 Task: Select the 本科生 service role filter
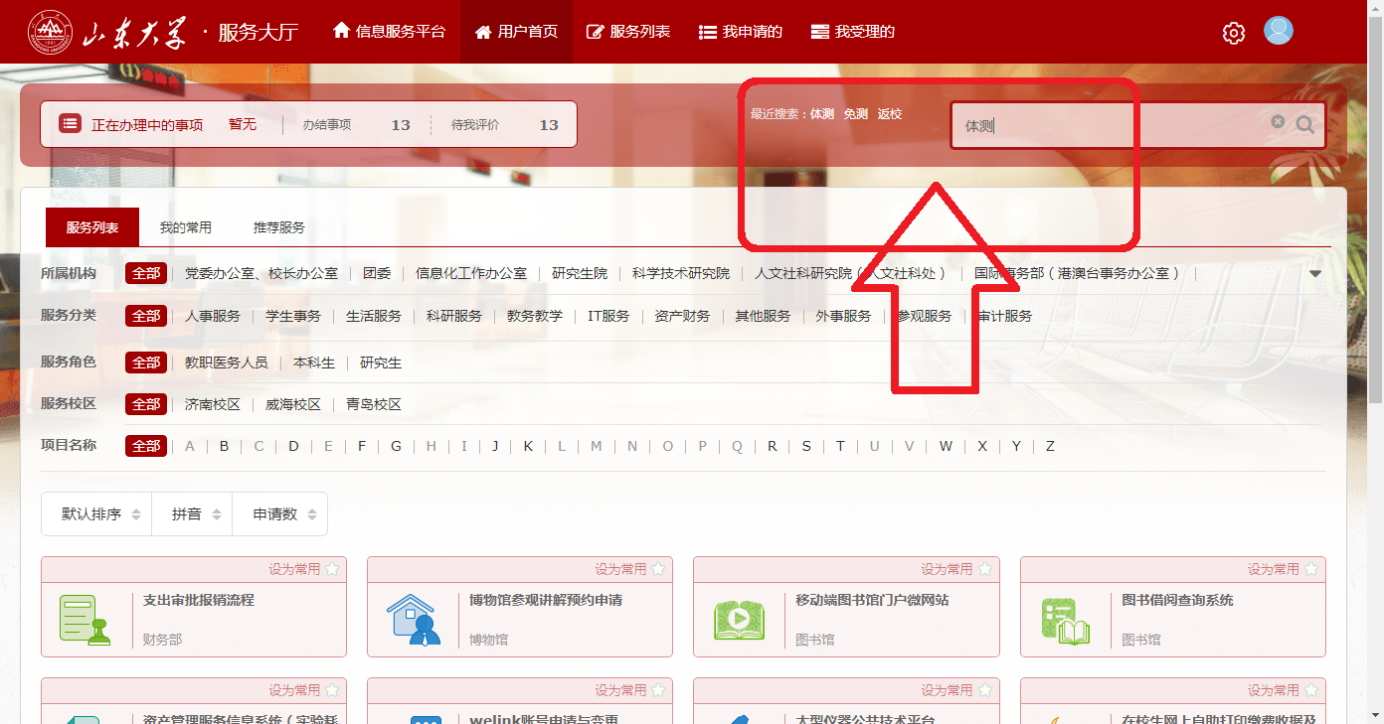click(x=314, y=363)
